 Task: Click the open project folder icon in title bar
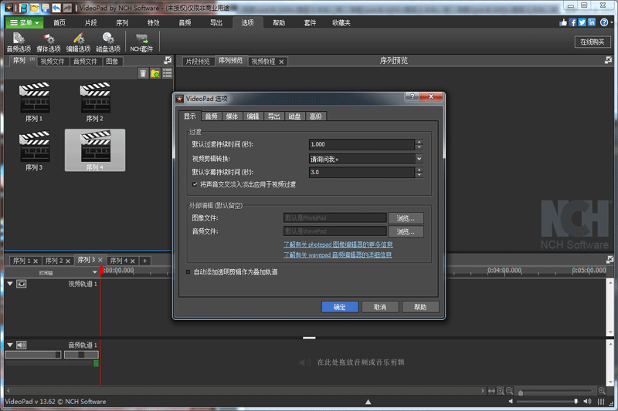pyautogui.click(x=35, y=8)
